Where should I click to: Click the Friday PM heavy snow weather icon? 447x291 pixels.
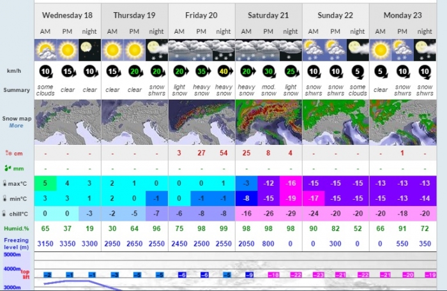[x=202, y=49]
